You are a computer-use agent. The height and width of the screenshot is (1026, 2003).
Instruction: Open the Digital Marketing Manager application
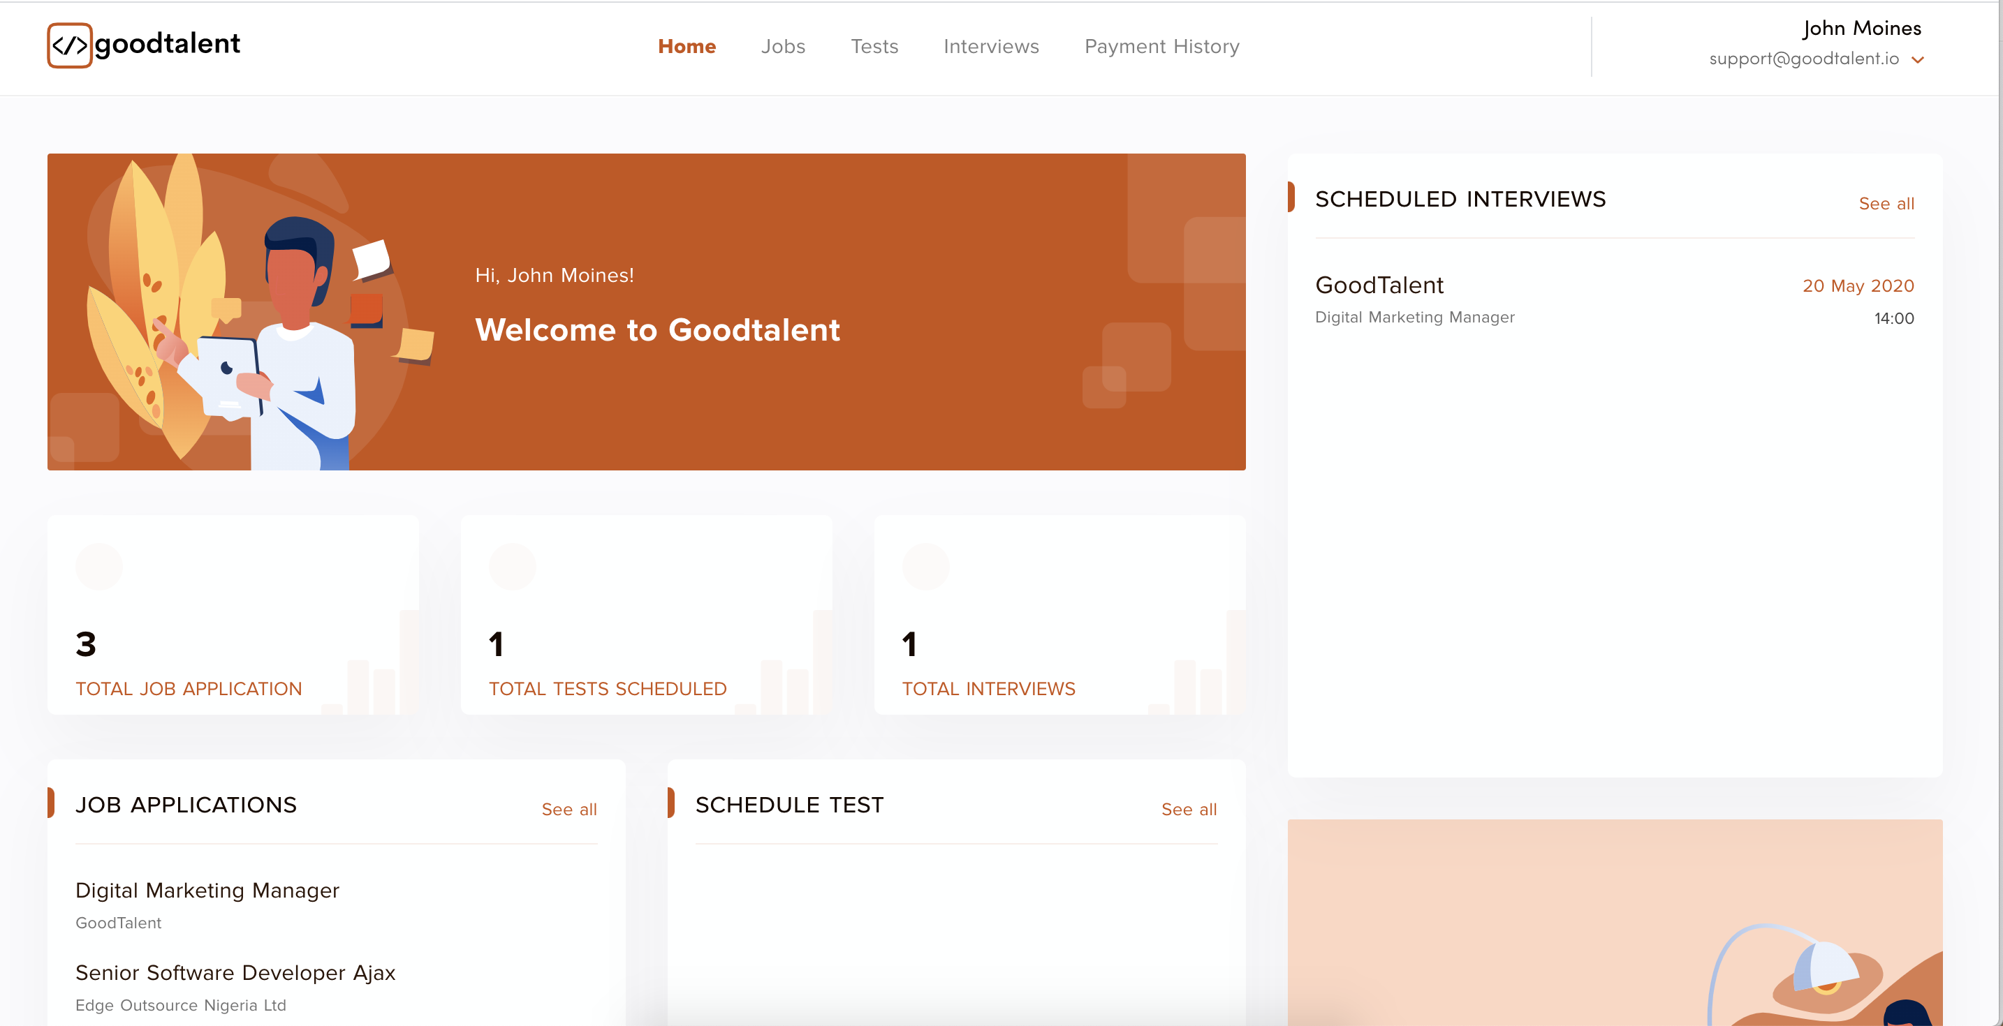(207, 890)
